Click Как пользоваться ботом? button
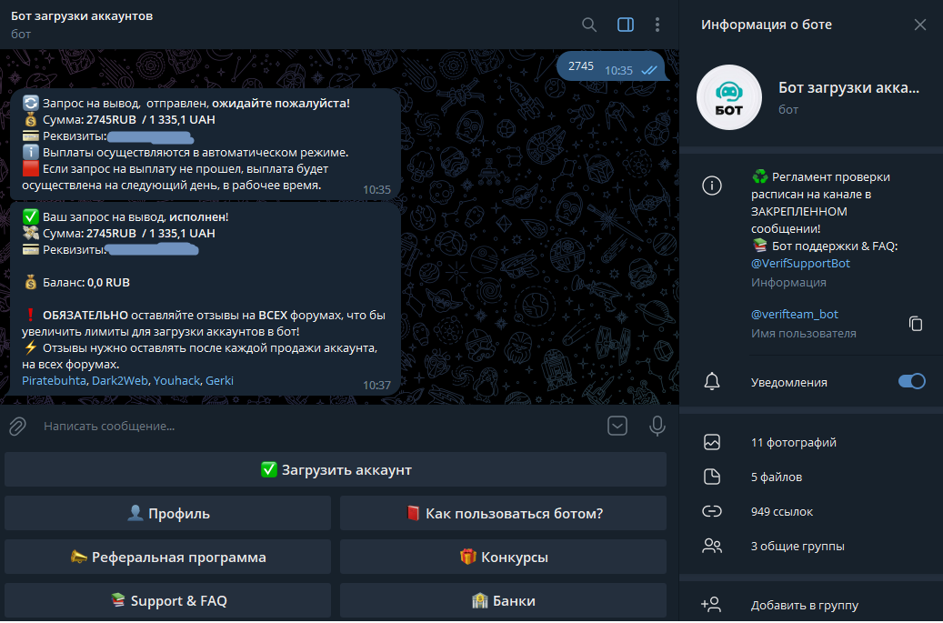 [x=503, y=514]
